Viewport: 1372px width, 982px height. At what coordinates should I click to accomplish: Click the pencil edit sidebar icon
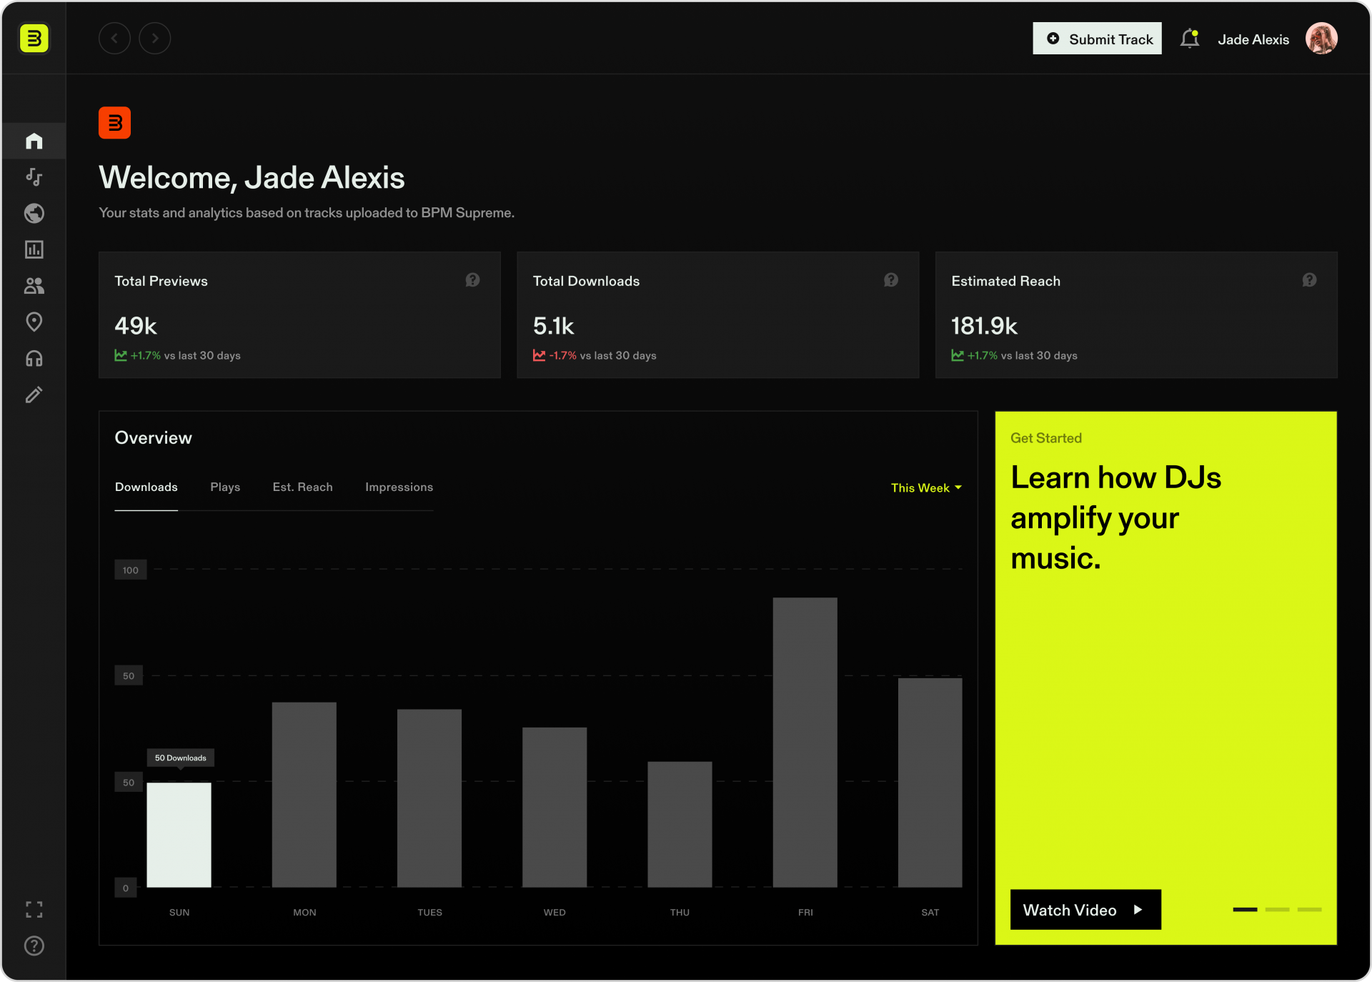tap(34, 395)
